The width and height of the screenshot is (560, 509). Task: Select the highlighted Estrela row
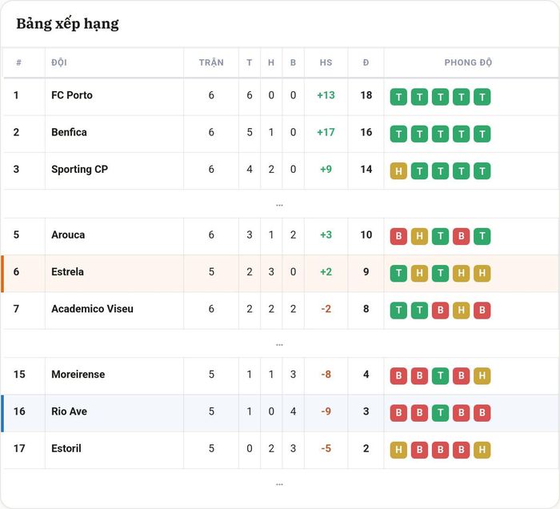click(x=280, y=273)
